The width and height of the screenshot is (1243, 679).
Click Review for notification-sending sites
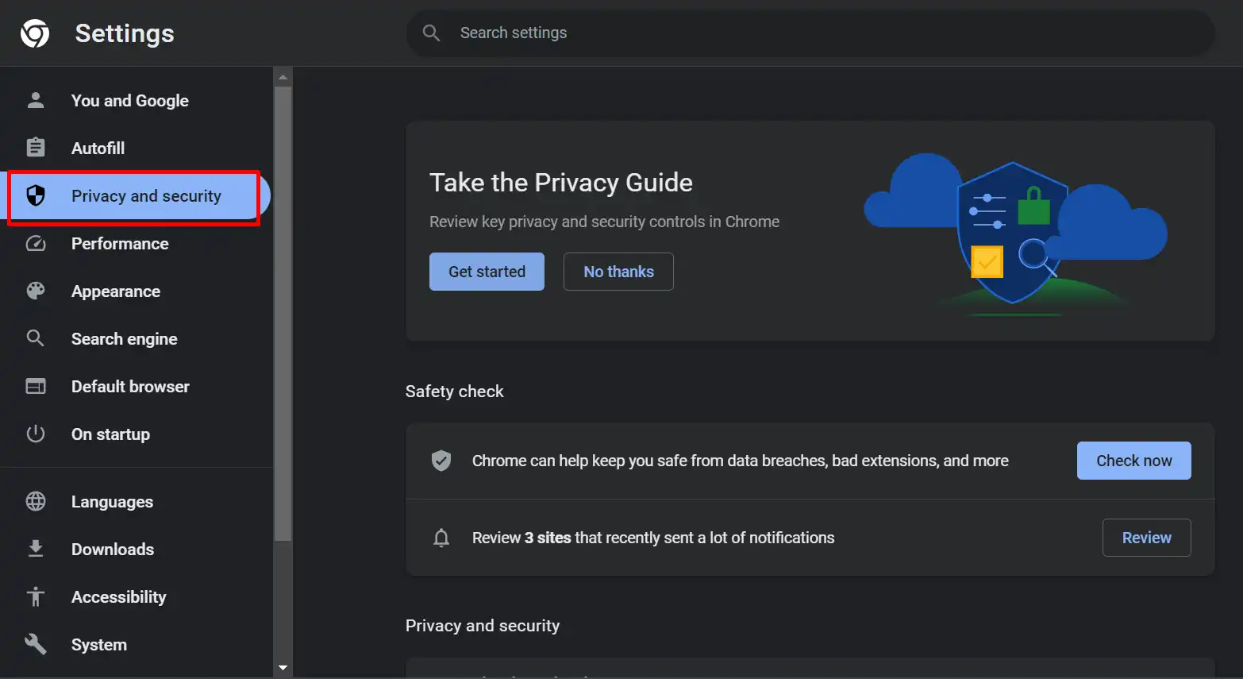point(1146,538)
